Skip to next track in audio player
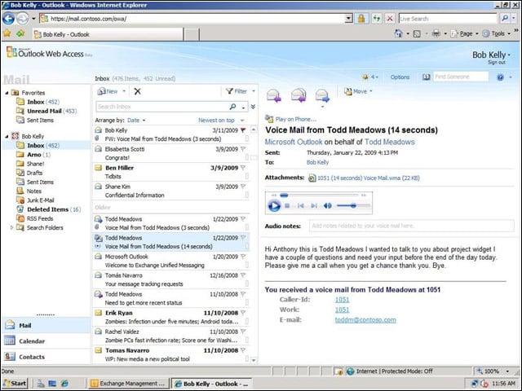This screenshot has height=391, width=522. click(313, 206)
